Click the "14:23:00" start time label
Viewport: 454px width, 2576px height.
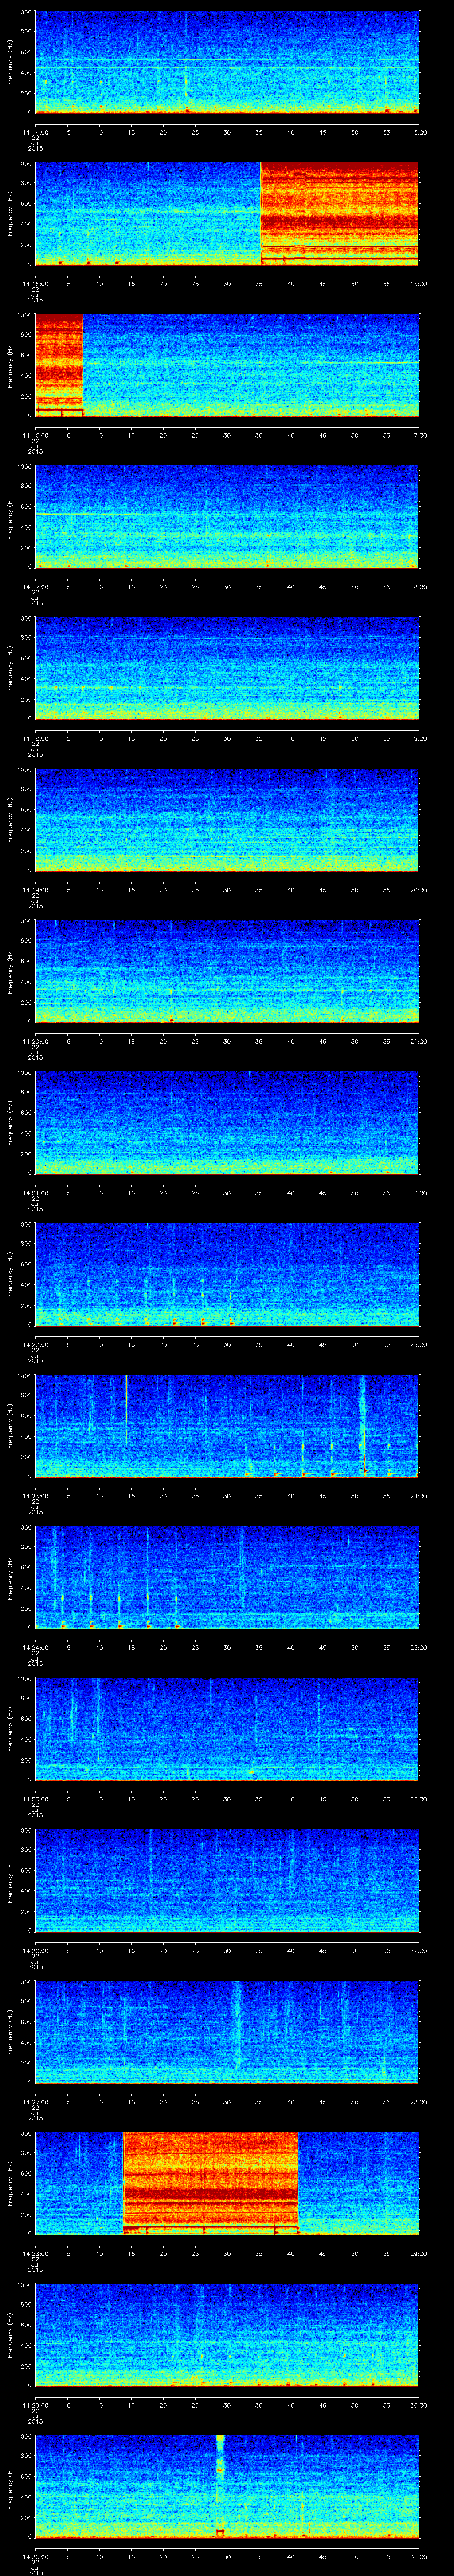click(x=35, y=1495)
